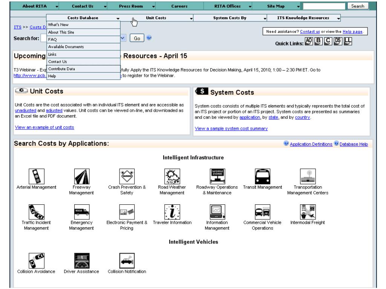
Task: Click the help icon beside Go button
Action: click(149, 38)
